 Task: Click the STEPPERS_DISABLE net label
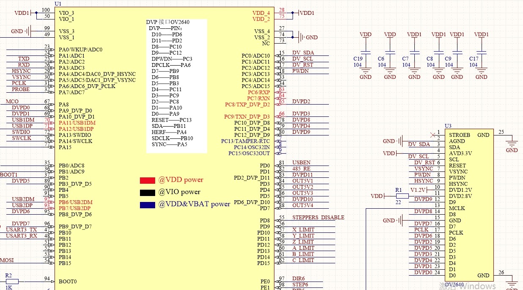point(319,217)
